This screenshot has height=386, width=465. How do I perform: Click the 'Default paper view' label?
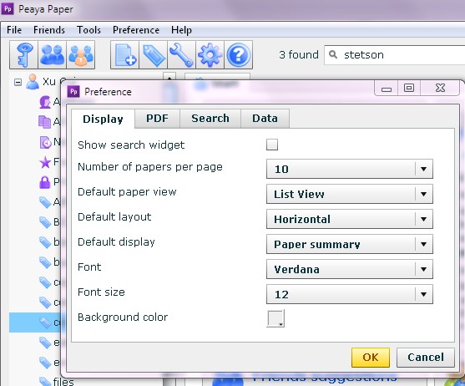click(127, 192)
